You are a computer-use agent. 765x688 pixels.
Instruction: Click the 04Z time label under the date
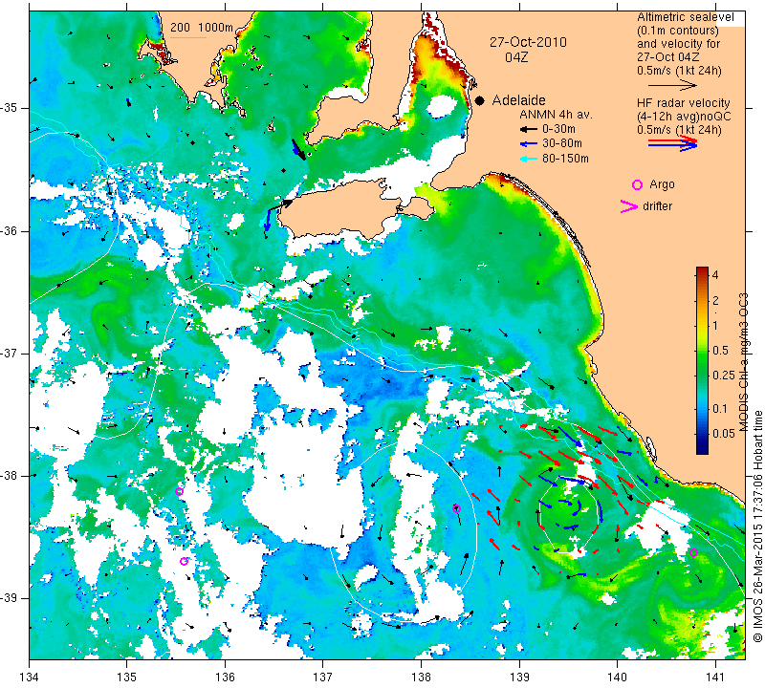[516, 57]
